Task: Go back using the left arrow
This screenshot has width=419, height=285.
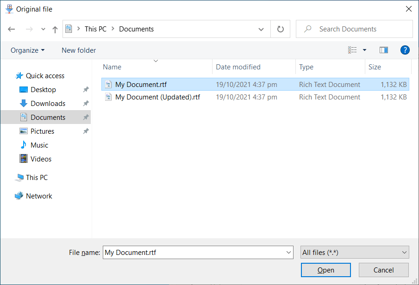Action: coord(11,29)
